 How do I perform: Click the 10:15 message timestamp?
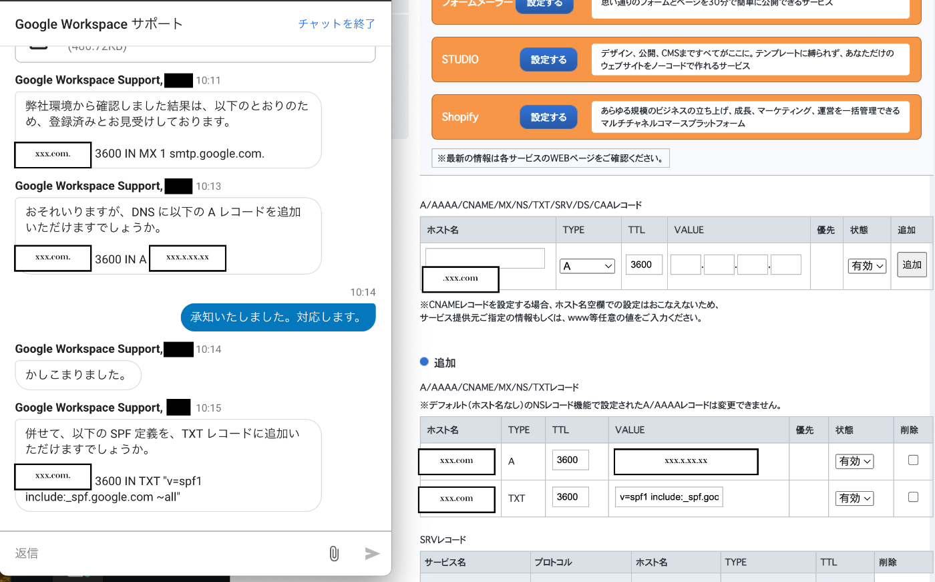(x=208, y=408)
